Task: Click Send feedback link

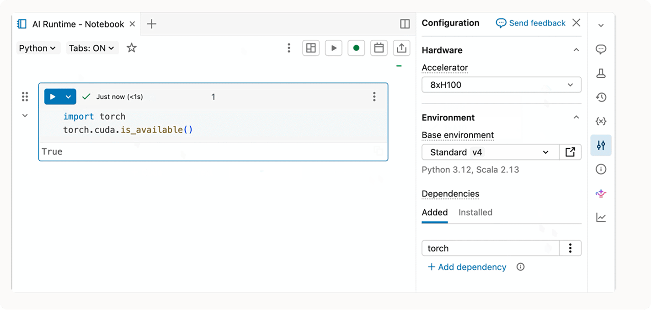Action: (531, 23)
